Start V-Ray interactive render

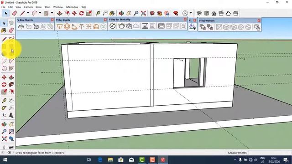point(129,26)
